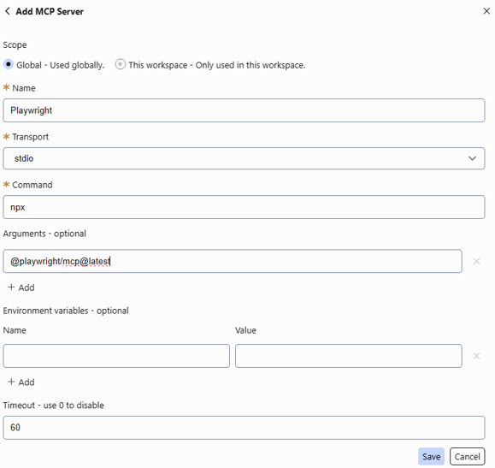Close the Add MCP Server dialog

point(486,11)
